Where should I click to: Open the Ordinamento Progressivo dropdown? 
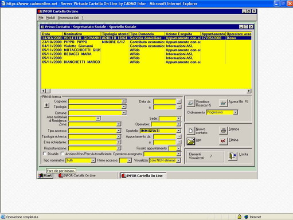point(236,112)
